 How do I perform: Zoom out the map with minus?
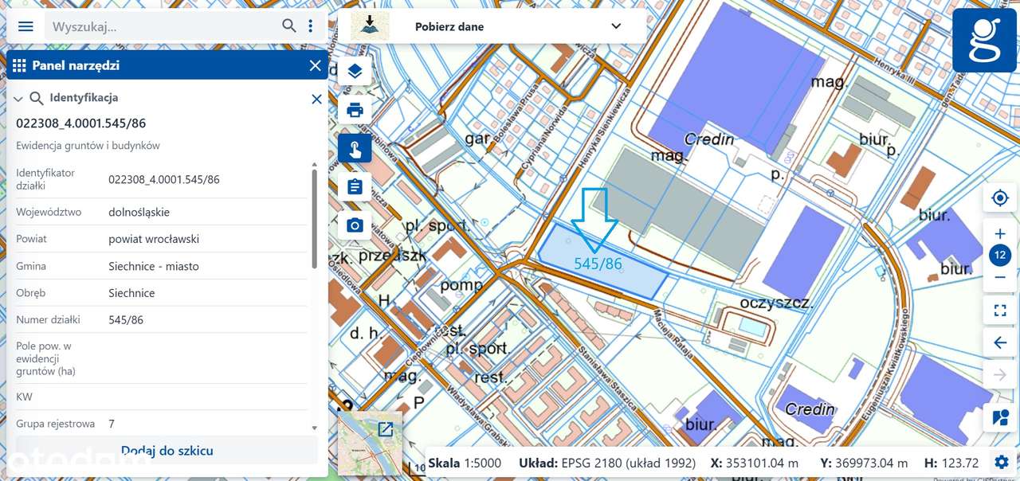pyautogui.click(x=1000, y=277)
